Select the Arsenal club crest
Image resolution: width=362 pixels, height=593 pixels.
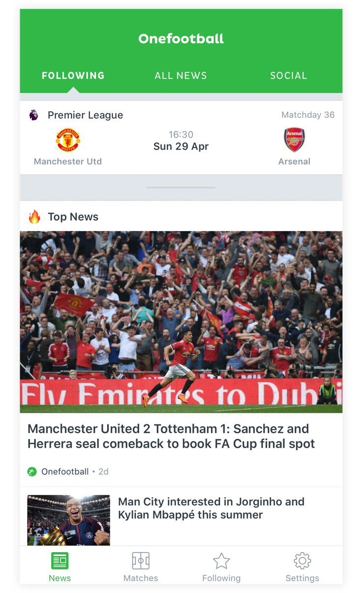coord(294,140)
